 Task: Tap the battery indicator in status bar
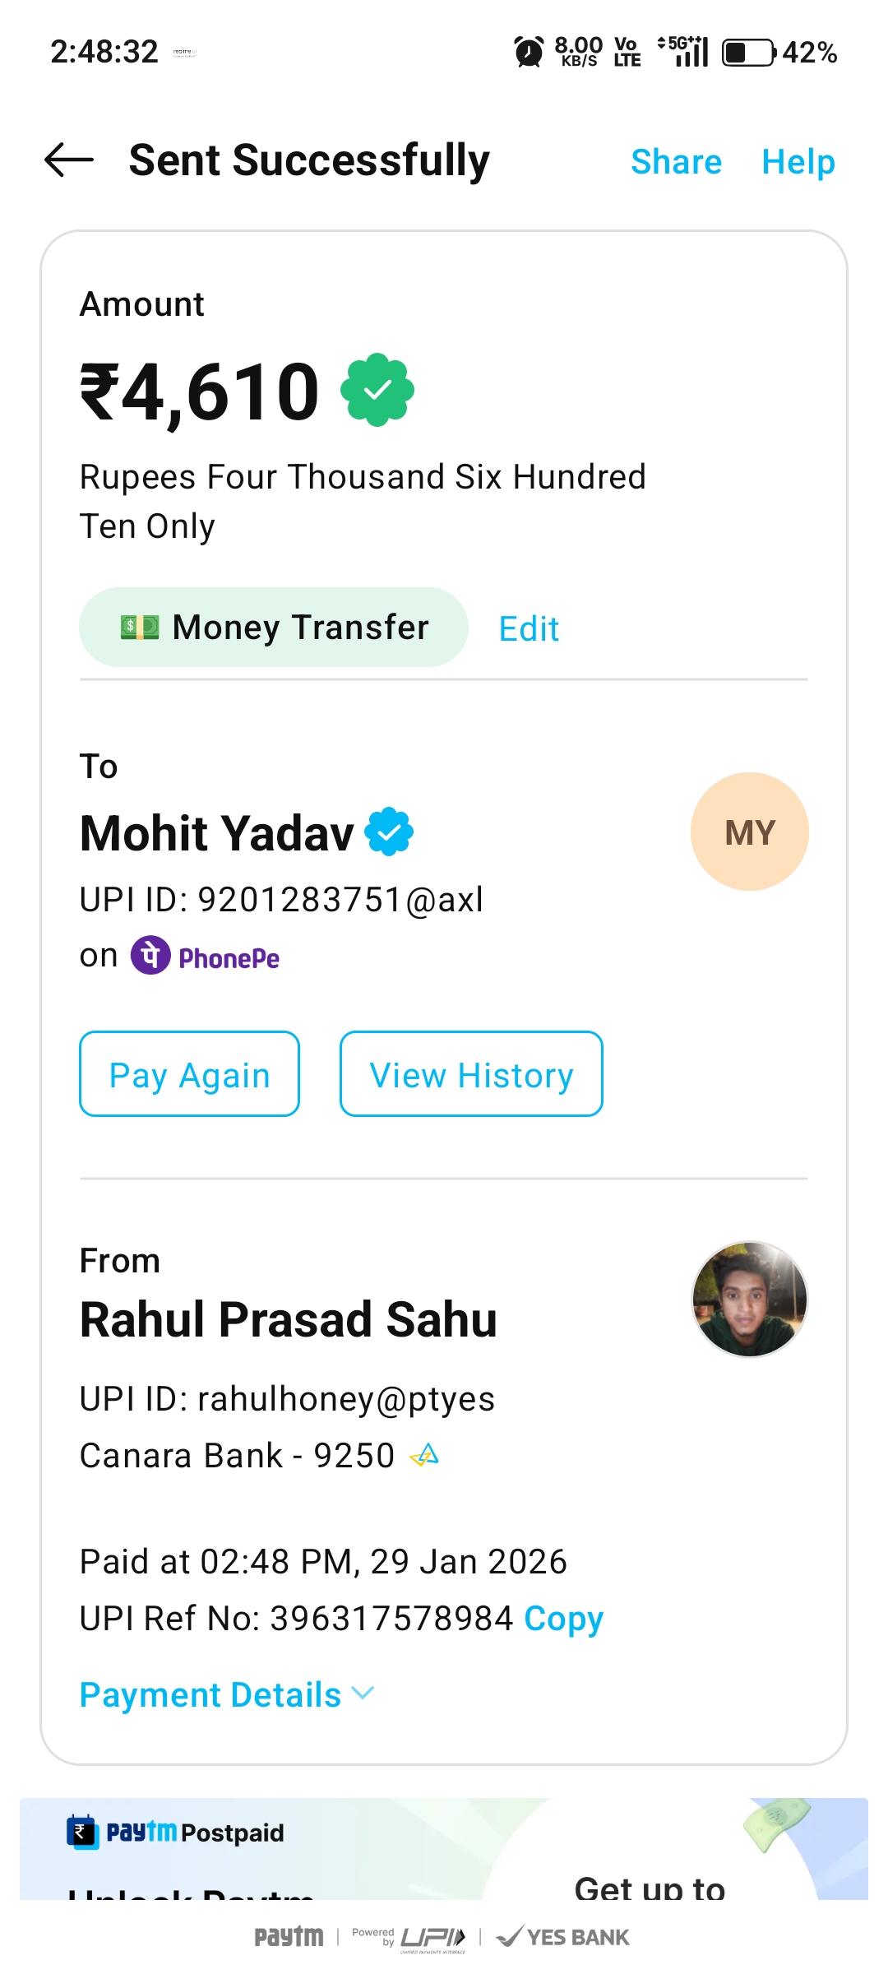pyautogui.click(x=748, y=53)
